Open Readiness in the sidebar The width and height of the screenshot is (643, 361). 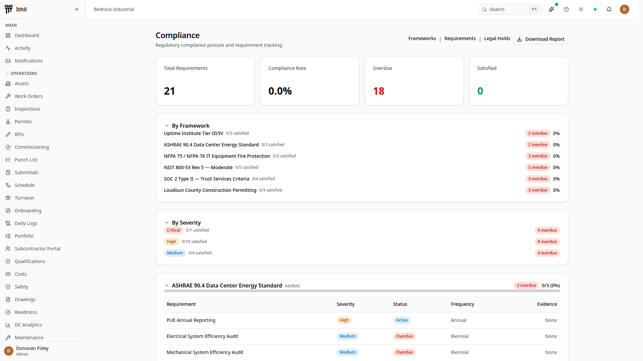26,312
